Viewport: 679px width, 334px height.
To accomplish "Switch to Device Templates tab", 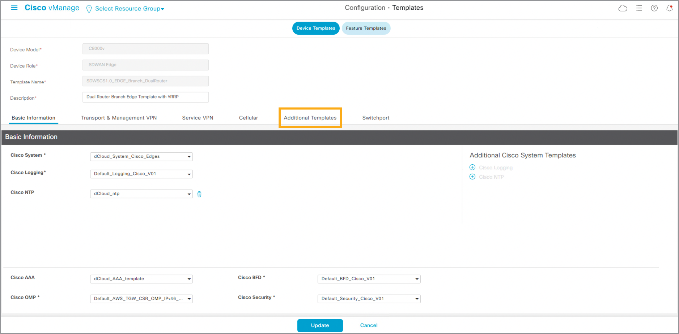I will click(x=316, y=28).
